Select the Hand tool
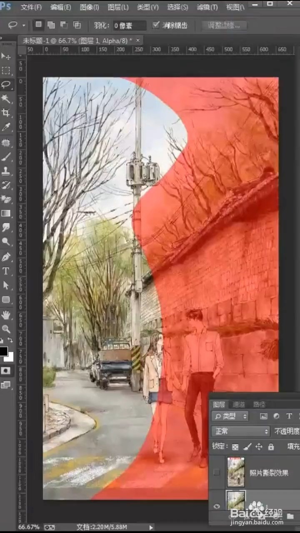This screenshot has width=300, height=533. (x=6, y=314)
